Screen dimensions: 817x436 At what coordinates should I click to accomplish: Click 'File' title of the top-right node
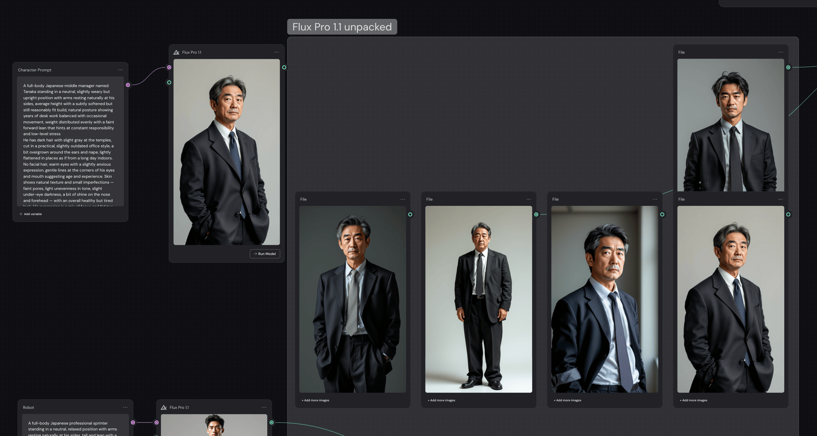click(x=681, y=52)
